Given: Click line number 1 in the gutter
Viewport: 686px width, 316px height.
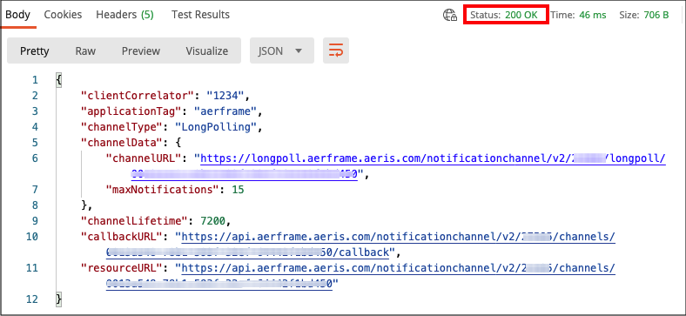Looking at the screenshot, I should [35, 80].
